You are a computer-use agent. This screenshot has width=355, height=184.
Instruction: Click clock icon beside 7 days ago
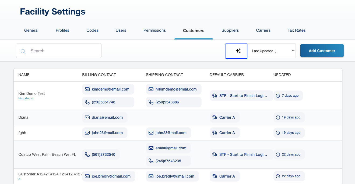click(x=278, y=96)
